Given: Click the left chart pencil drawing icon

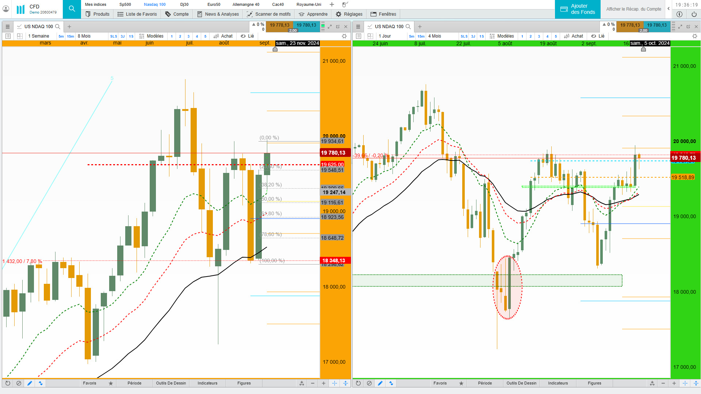Looking at the screenshot, I should (x=30, y=383).
